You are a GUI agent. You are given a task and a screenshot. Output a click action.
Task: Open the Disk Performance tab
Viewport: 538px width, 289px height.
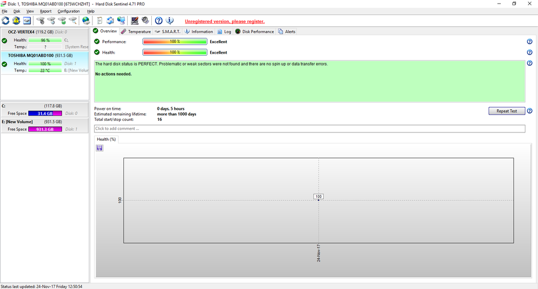click(x=255, y=32)
